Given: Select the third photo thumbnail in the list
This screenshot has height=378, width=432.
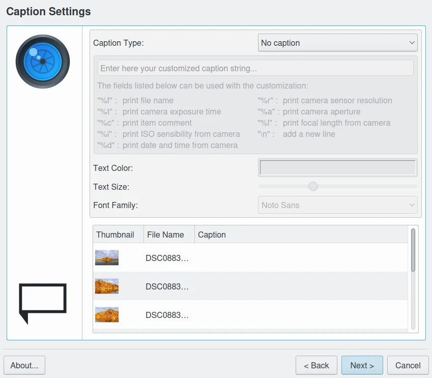Looking at the screenshot, I should [107, 314].
